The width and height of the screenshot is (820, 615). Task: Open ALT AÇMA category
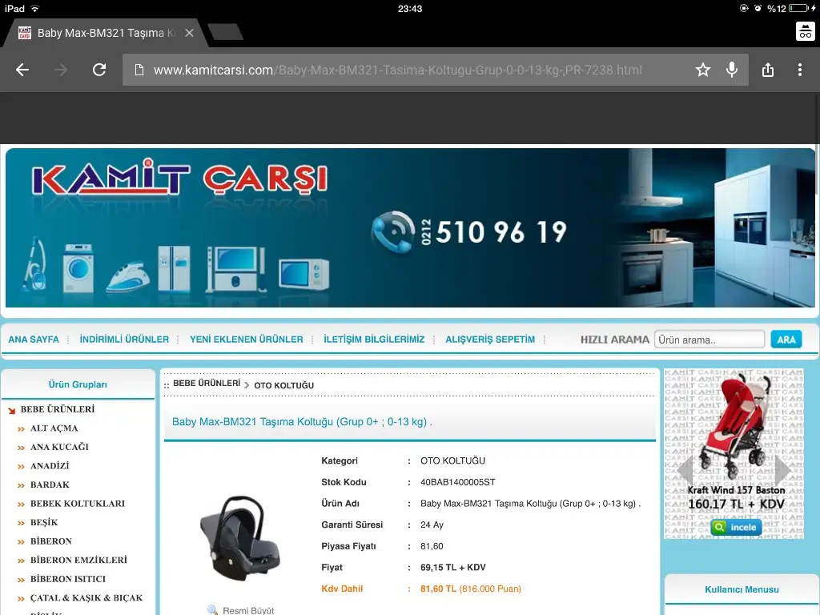54,428
